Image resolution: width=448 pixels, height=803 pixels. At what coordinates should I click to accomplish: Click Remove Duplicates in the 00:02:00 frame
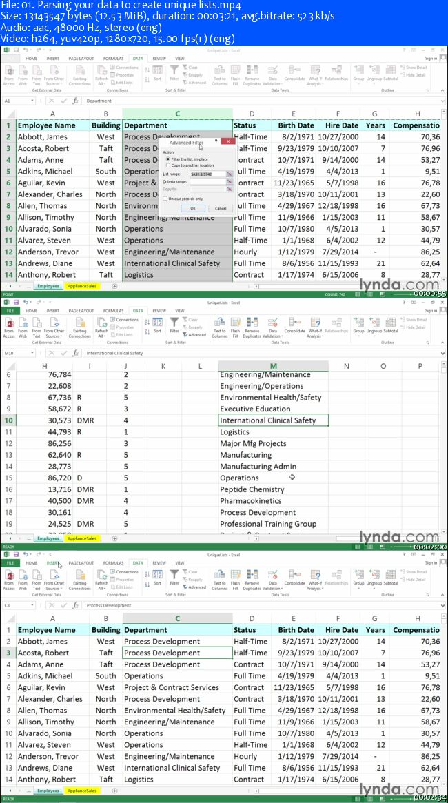(252, 328)
